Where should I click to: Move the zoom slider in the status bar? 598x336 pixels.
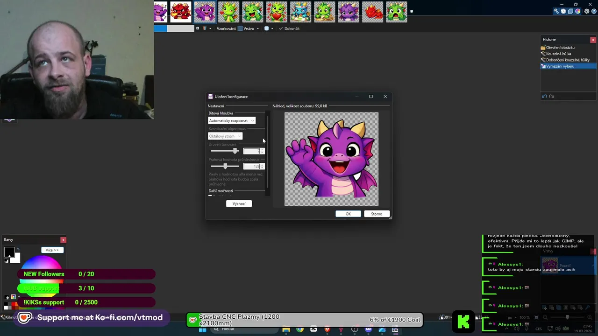tap(567, 317)
